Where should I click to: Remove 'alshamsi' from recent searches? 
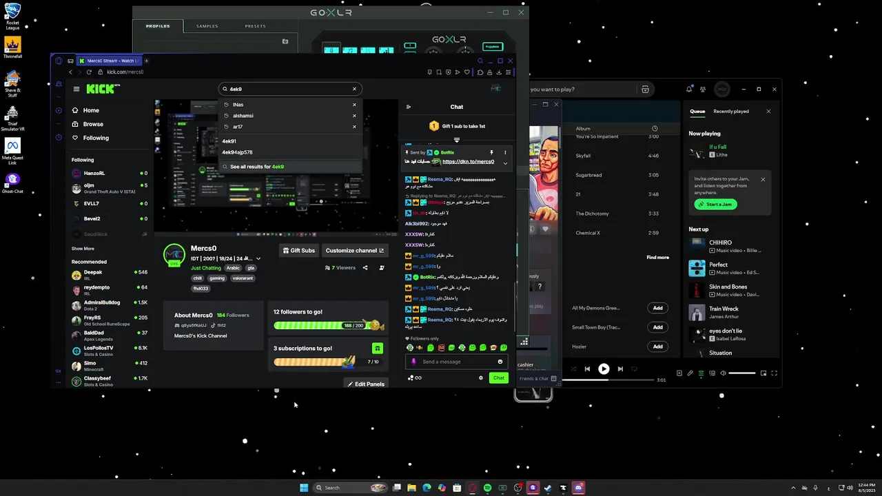[354, 116]
